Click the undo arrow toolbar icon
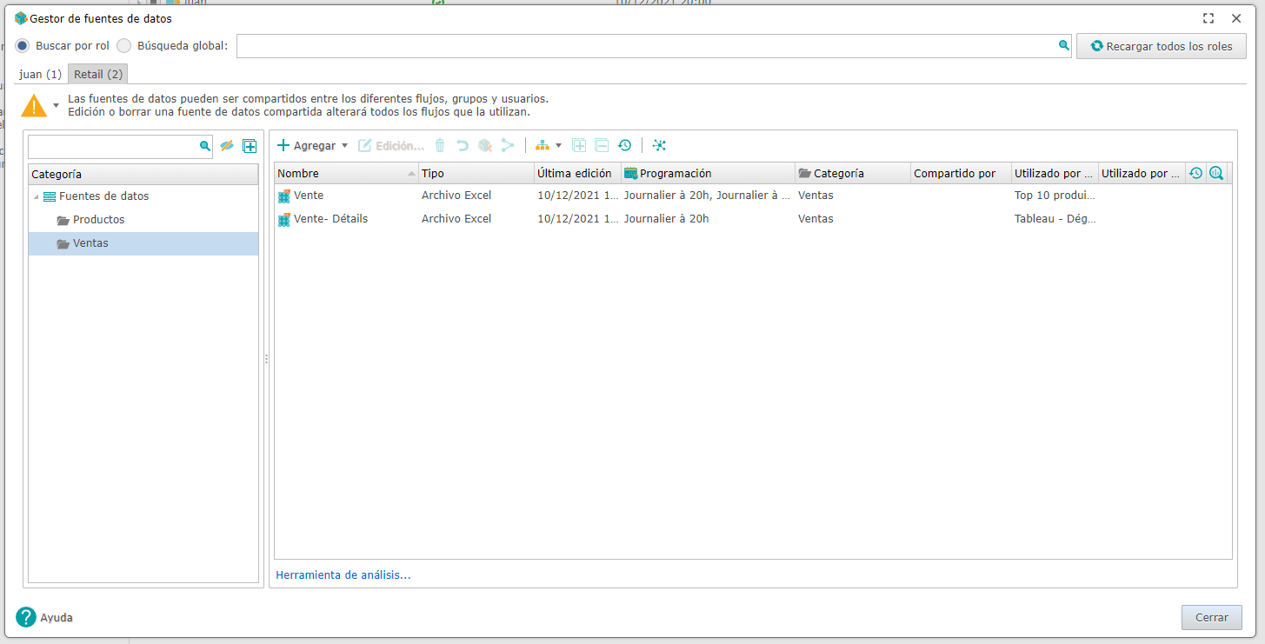This screenshot has height=644, width=1265. (463, 146)
